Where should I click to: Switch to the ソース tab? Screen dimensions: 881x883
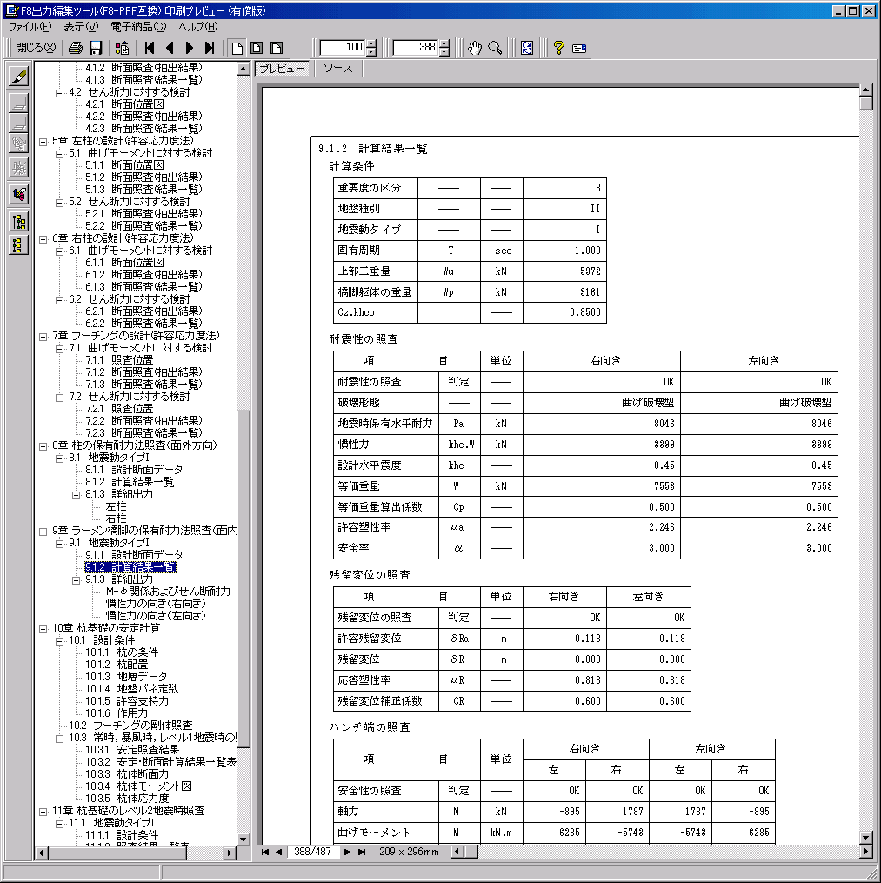337,69
